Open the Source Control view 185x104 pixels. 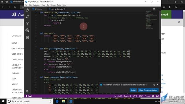(x=27, y=23)
